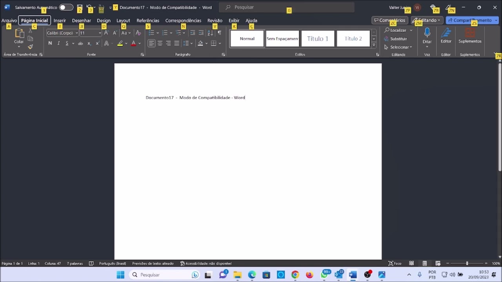Click the save icon in title bar
Image resolution: width=502 pixels, height=282 pixels.
point(80,7)
